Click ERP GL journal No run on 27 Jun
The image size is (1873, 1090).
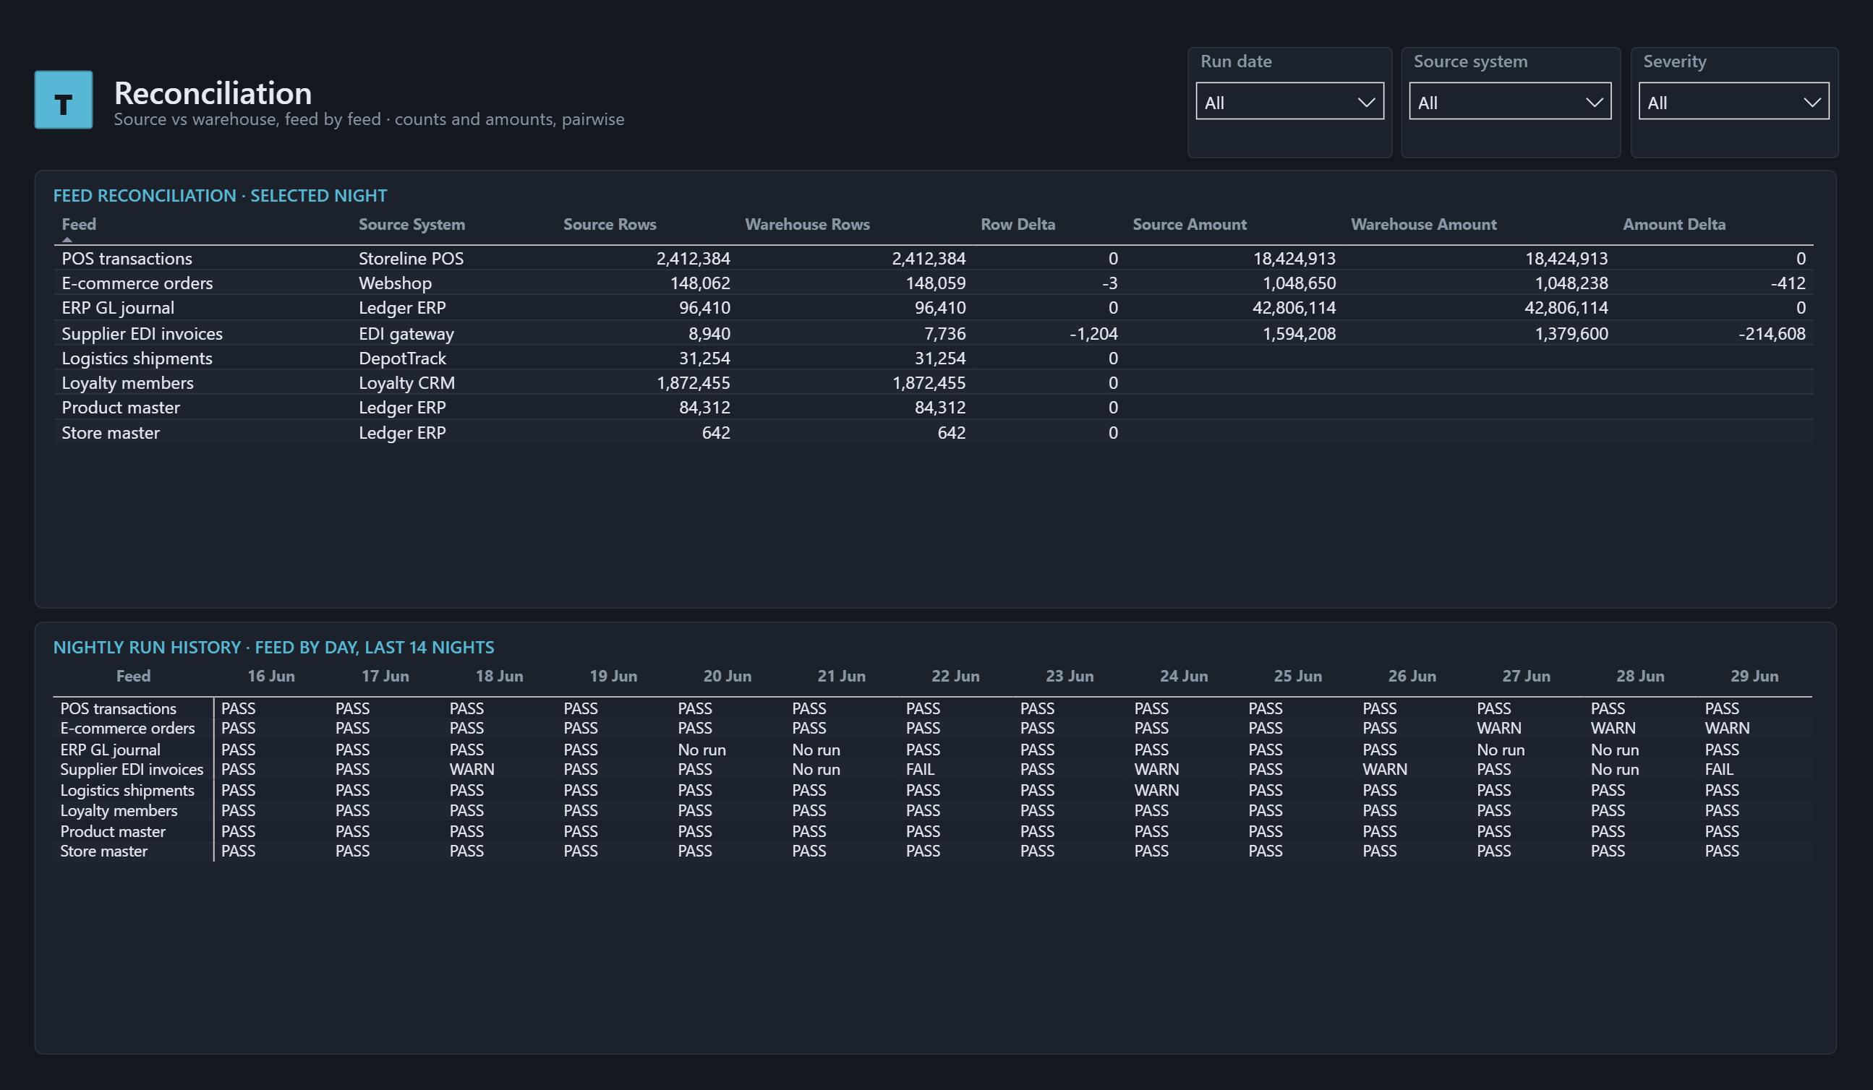[x=1501, y=750]
